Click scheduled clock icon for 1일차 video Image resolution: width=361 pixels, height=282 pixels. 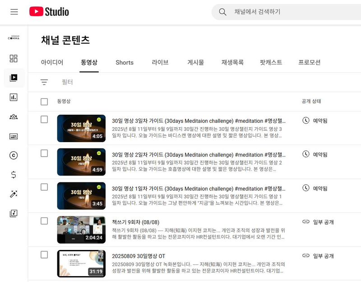click(306, 188)
